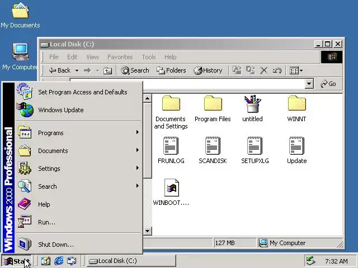Click the Up one level icon
This screenshot has width=358, height=268.
pos(107,71)
